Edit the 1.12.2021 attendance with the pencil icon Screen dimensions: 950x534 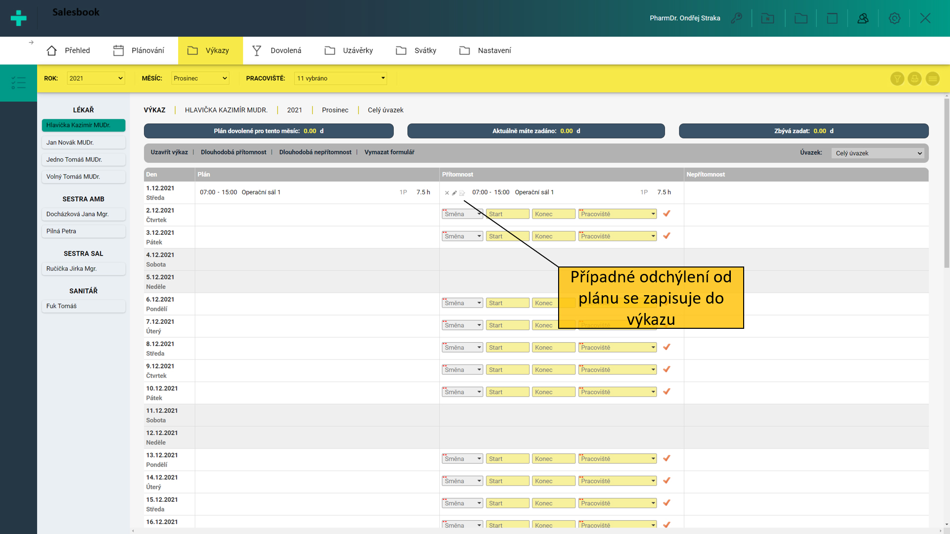454,193
